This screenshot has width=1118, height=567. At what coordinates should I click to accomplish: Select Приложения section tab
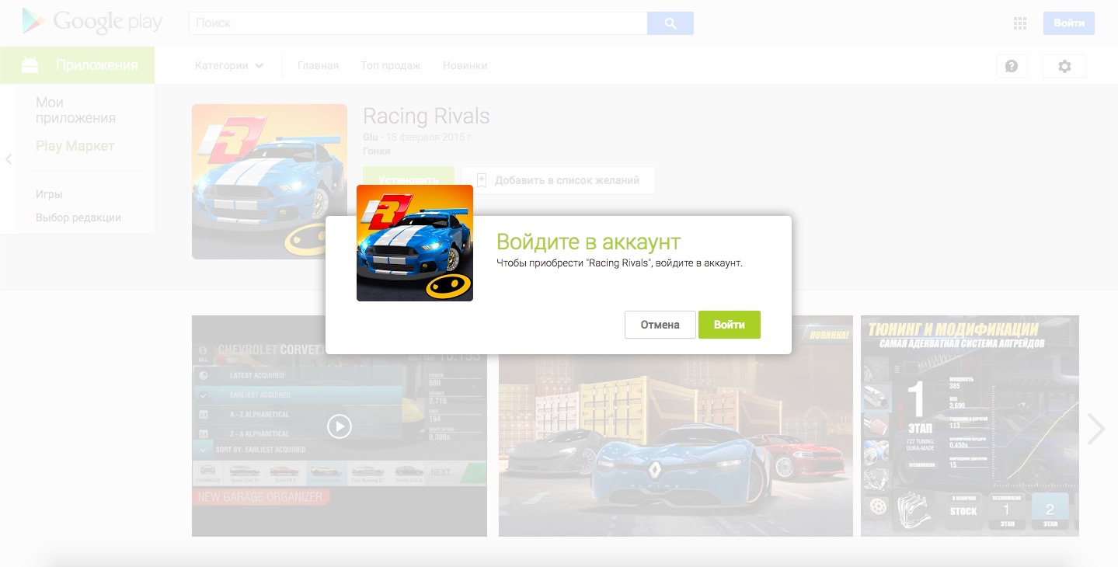(77, 65)
